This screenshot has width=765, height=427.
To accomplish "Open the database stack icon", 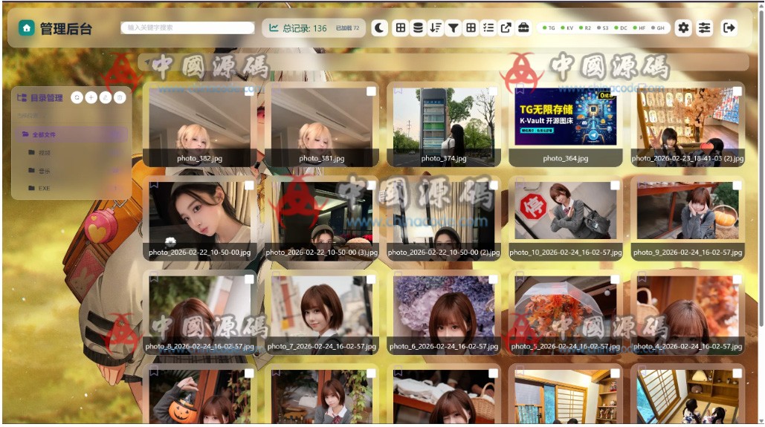I will 418,27.
